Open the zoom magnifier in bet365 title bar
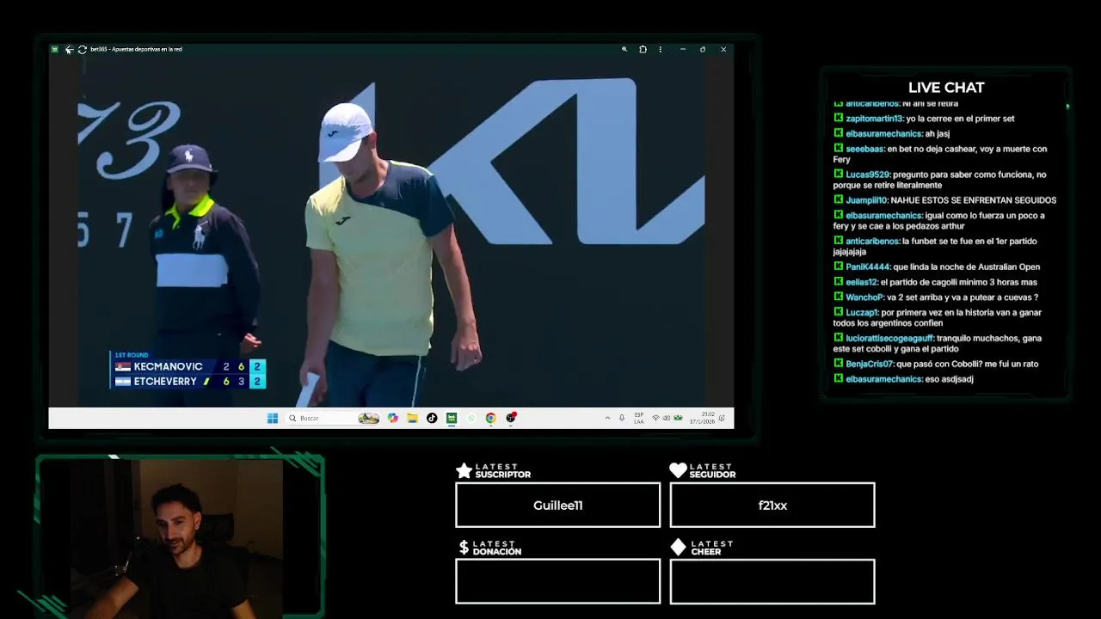This screenshot has height=619, width=1101. (x=624, y=49)
